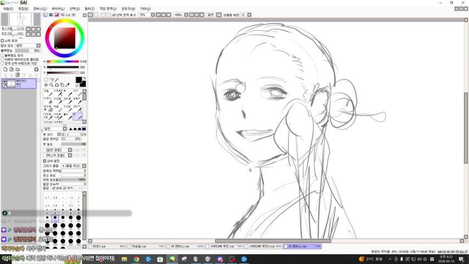Switch to the first .sai document tab
This screenshot has height=264, width=469.
tap(107, 246)
